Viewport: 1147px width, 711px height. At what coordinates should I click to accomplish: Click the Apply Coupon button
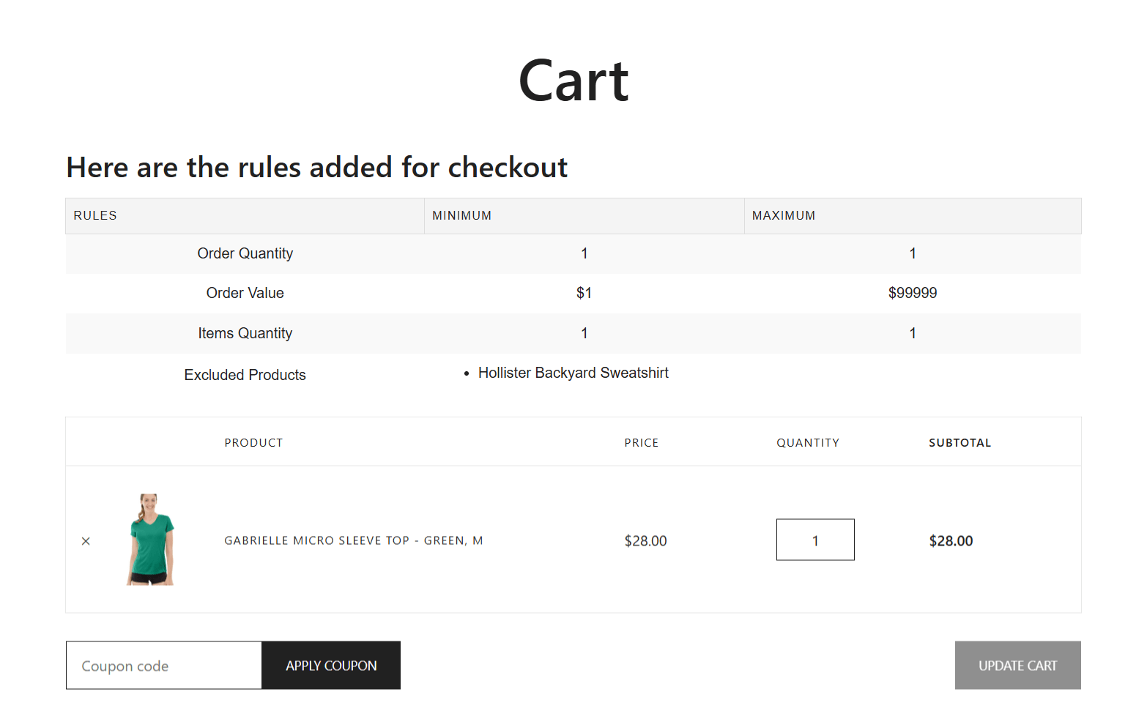point(330,665)
